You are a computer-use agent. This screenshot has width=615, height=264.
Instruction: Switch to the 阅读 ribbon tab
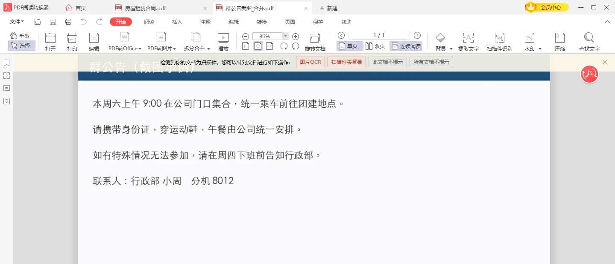(149, 22)
